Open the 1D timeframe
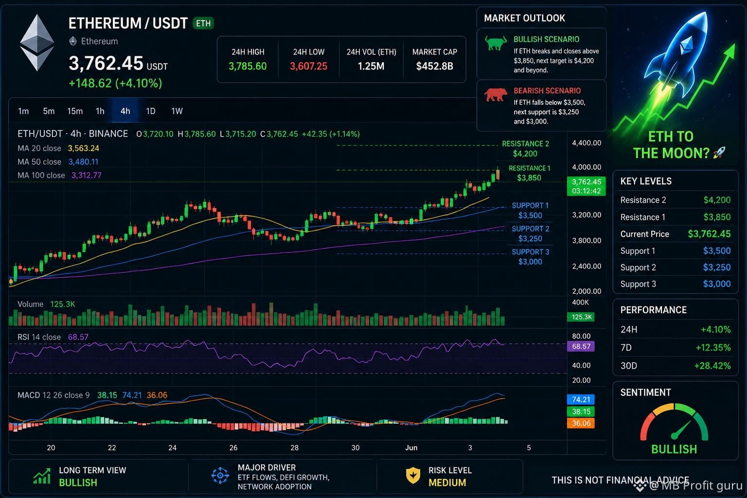This screenshot has width=747, height=498. click(x=151, y=111)
